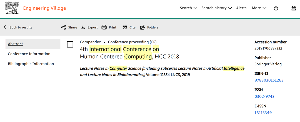Open E-ISSN link 16113349
300x122 pixels.
[x=263, y=113]
